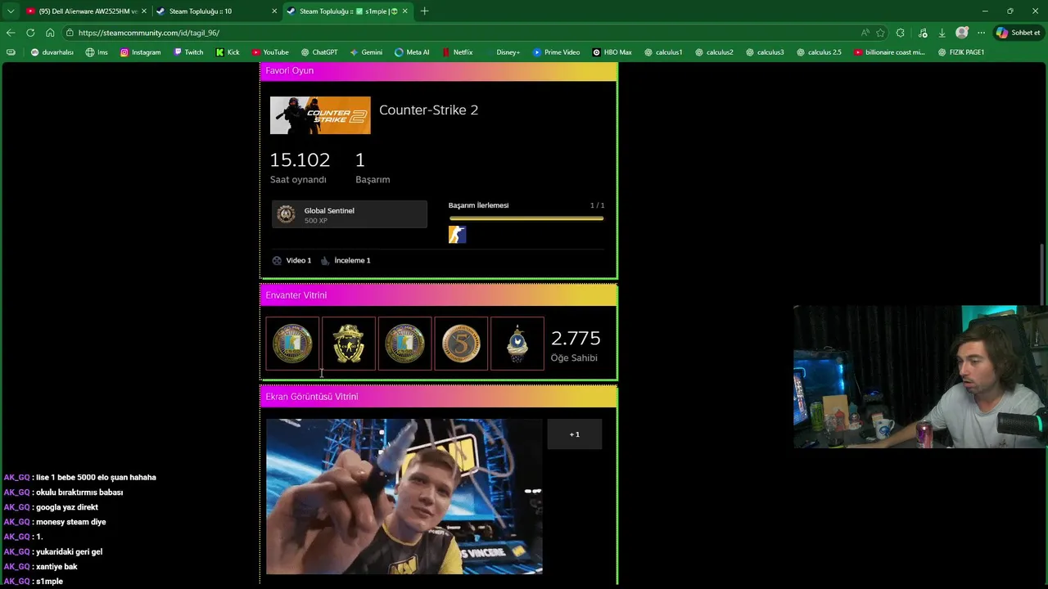Image resolution: width=1048 pixels, height=589 pixels.
Task: Open the Instagram bookmark
Action: [x=140, y=52]
